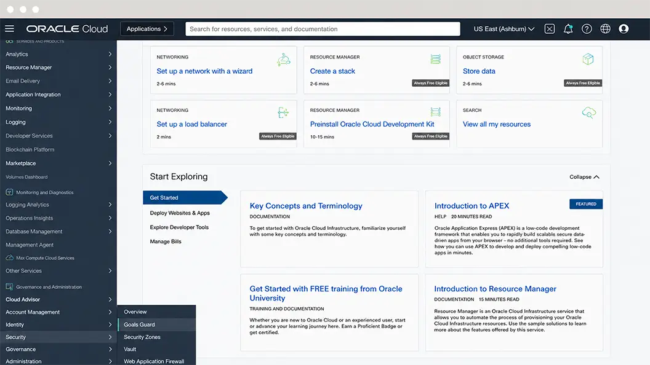Click the cloud search resources icon
650x365 pixels.
click(588, 112)
